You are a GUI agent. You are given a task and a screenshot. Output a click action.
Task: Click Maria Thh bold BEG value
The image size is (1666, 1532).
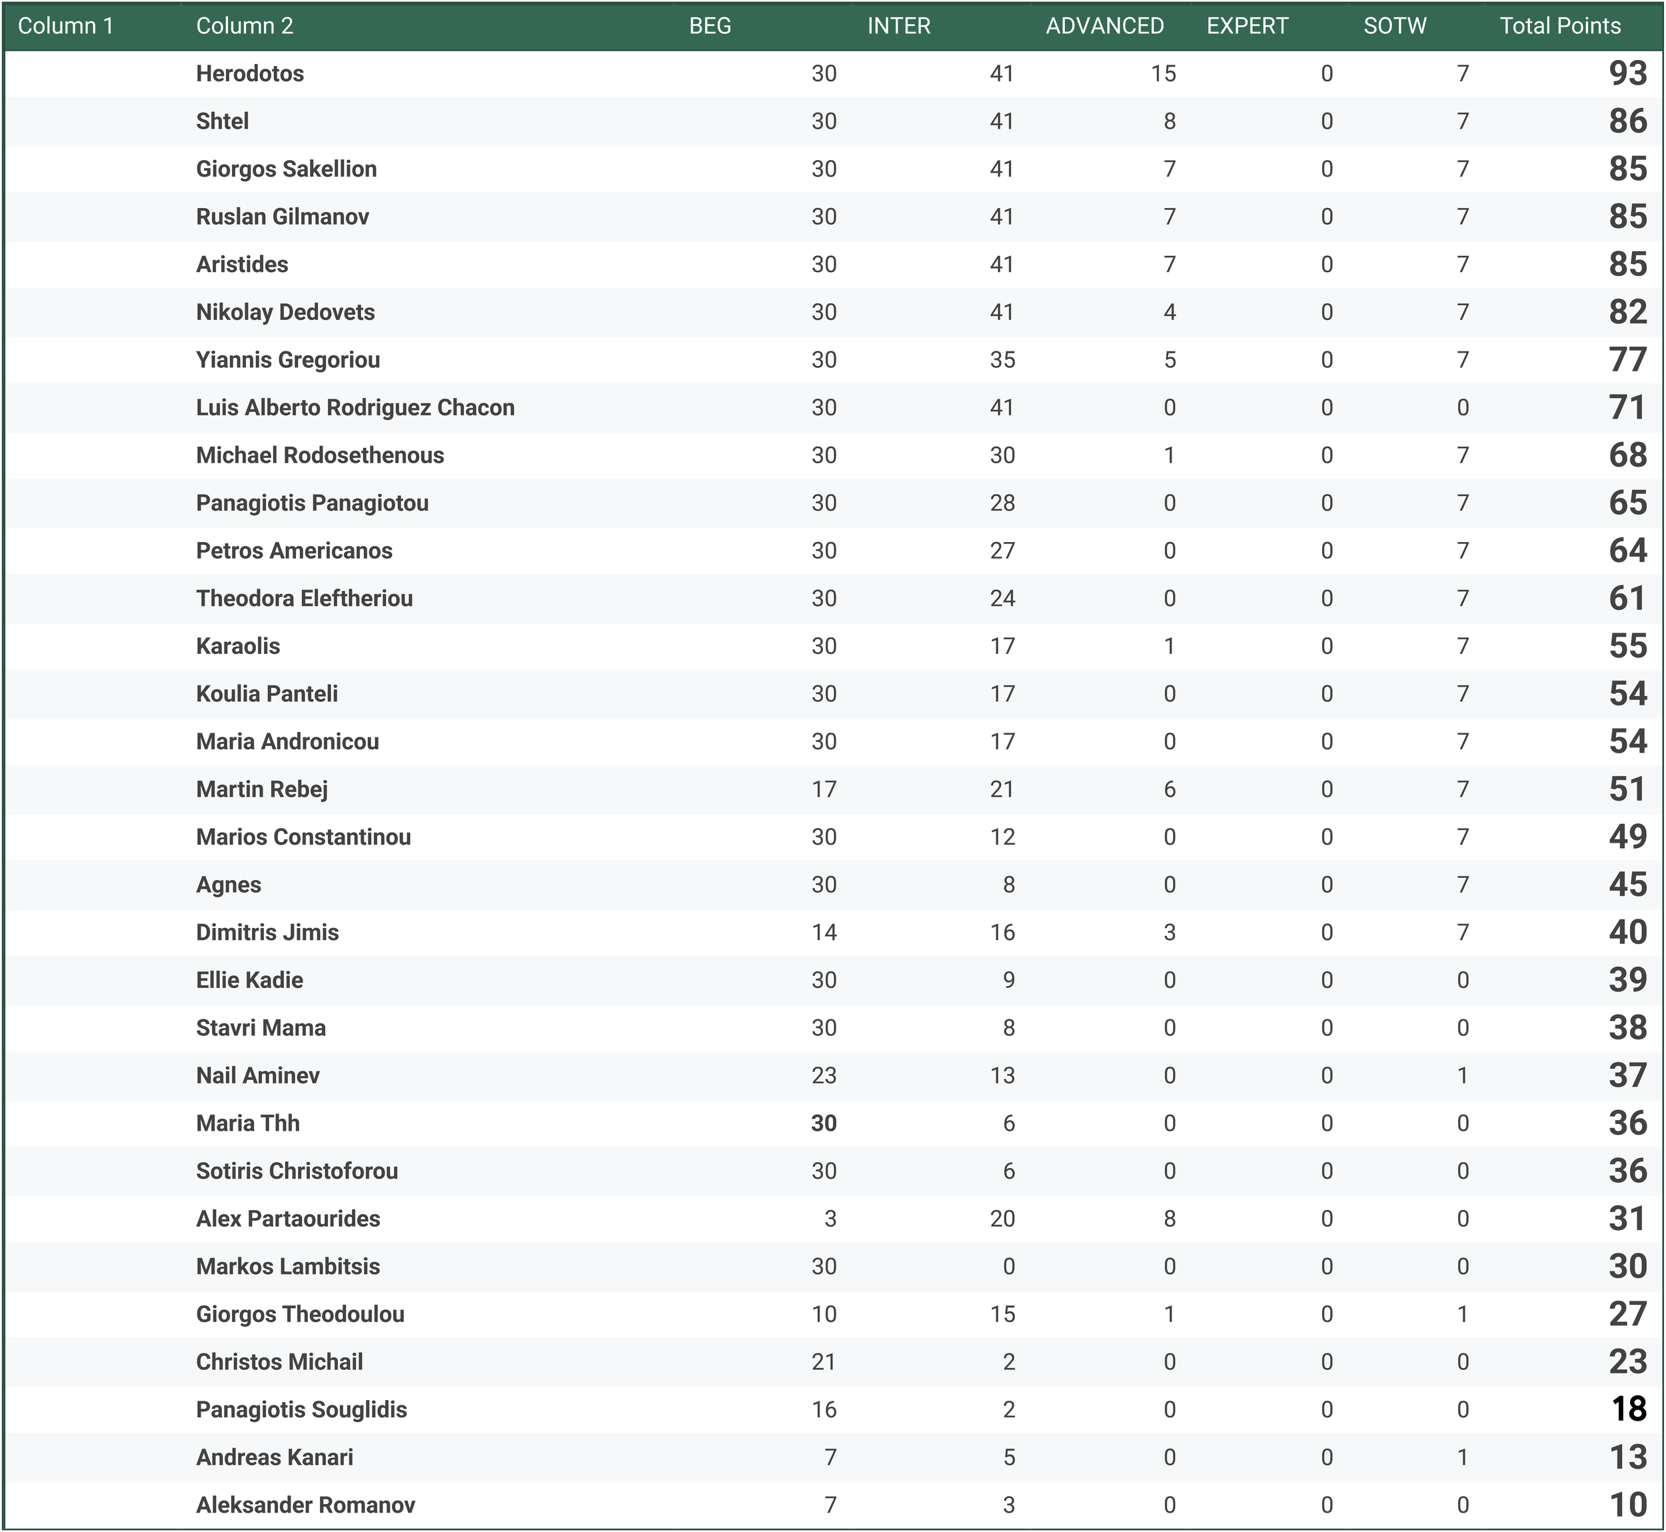pos(823,1123)
